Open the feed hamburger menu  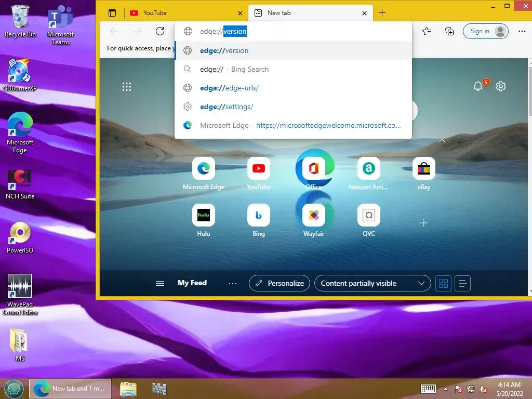(160, 283)
